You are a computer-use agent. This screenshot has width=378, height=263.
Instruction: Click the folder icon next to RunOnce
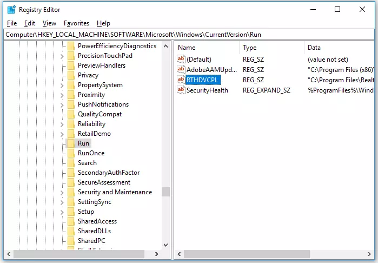70,153
